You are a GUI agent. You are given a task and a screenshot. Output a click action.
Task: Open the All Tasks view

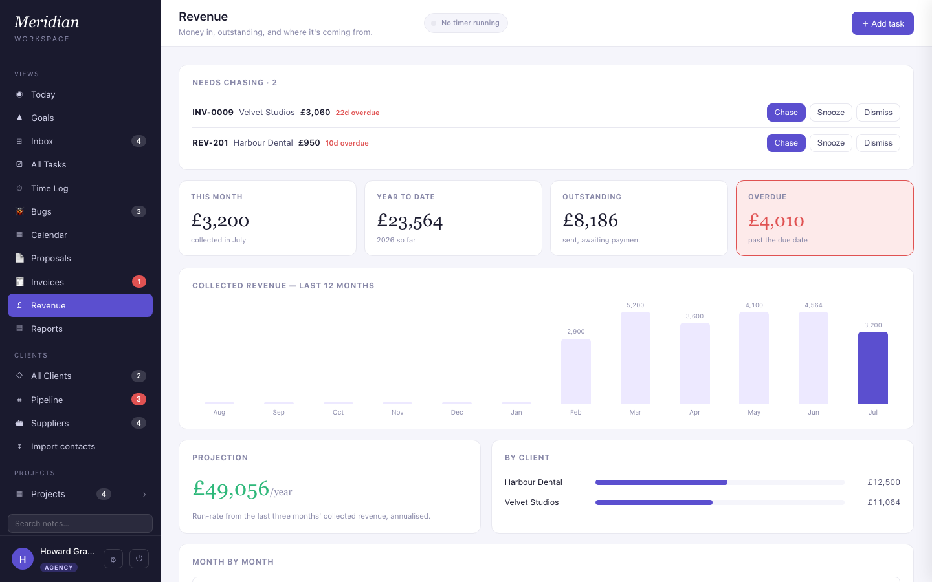click(80, 164)
